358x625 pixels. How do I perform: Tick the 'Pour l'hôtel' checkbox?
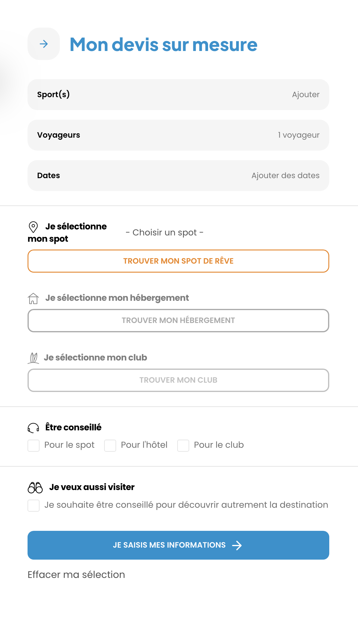tap(110, 446)
